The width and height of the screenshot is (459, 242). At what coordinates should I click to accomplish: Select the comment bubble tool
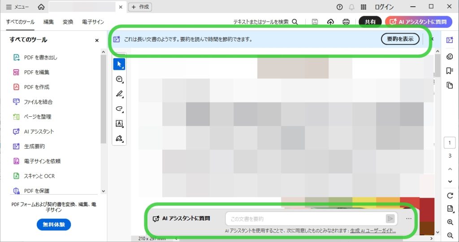(119, 79)
